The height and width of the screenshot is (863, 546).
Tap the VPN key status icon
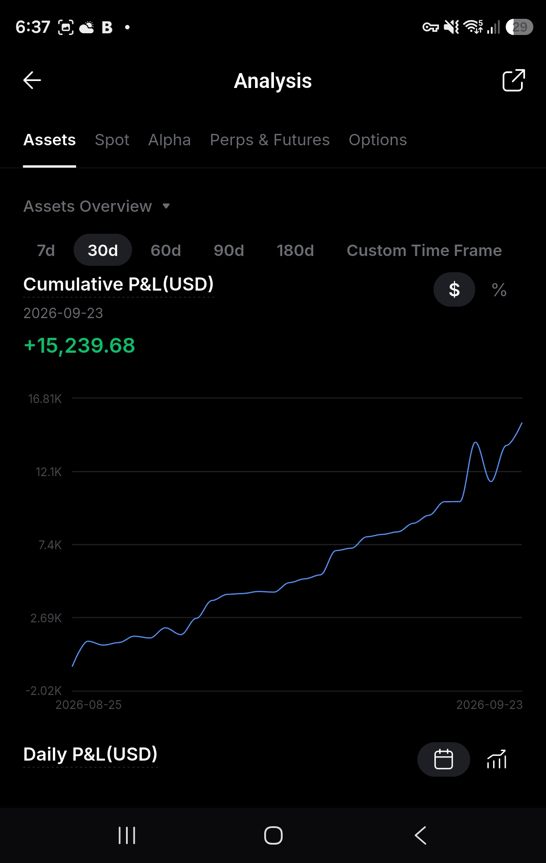pos(430,27)
